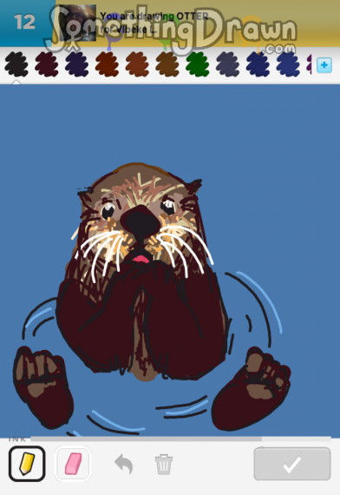Undo the last stroke with arrow icon

click(x=123, y=464)
